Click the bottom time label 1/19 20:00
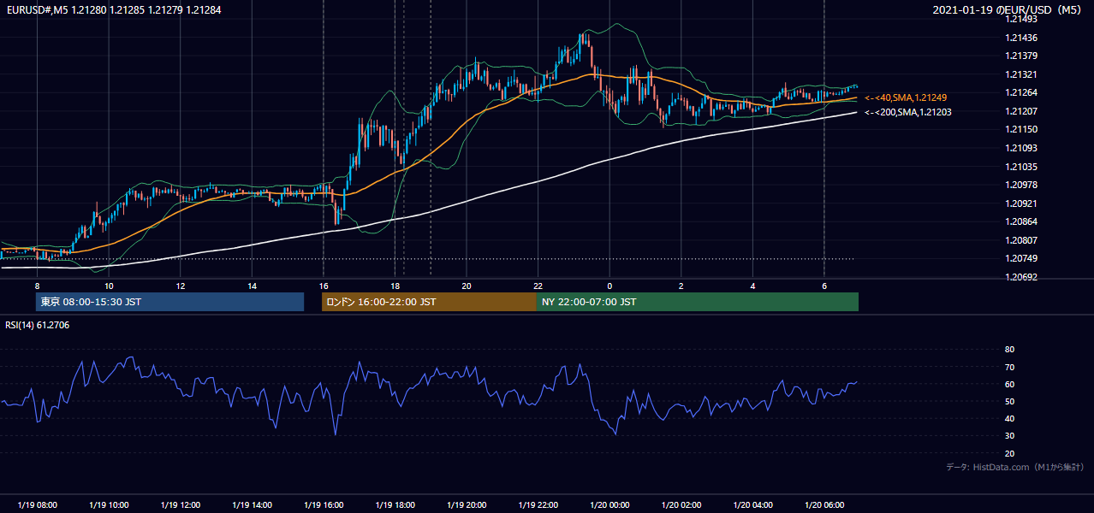 click(467, 505)
